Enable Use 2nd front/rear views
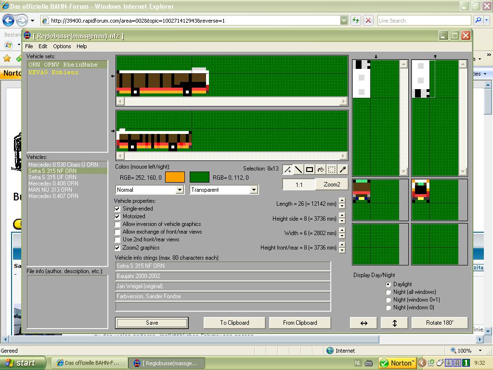The width and height of the screenshot is (493, 370). [117, 240]
